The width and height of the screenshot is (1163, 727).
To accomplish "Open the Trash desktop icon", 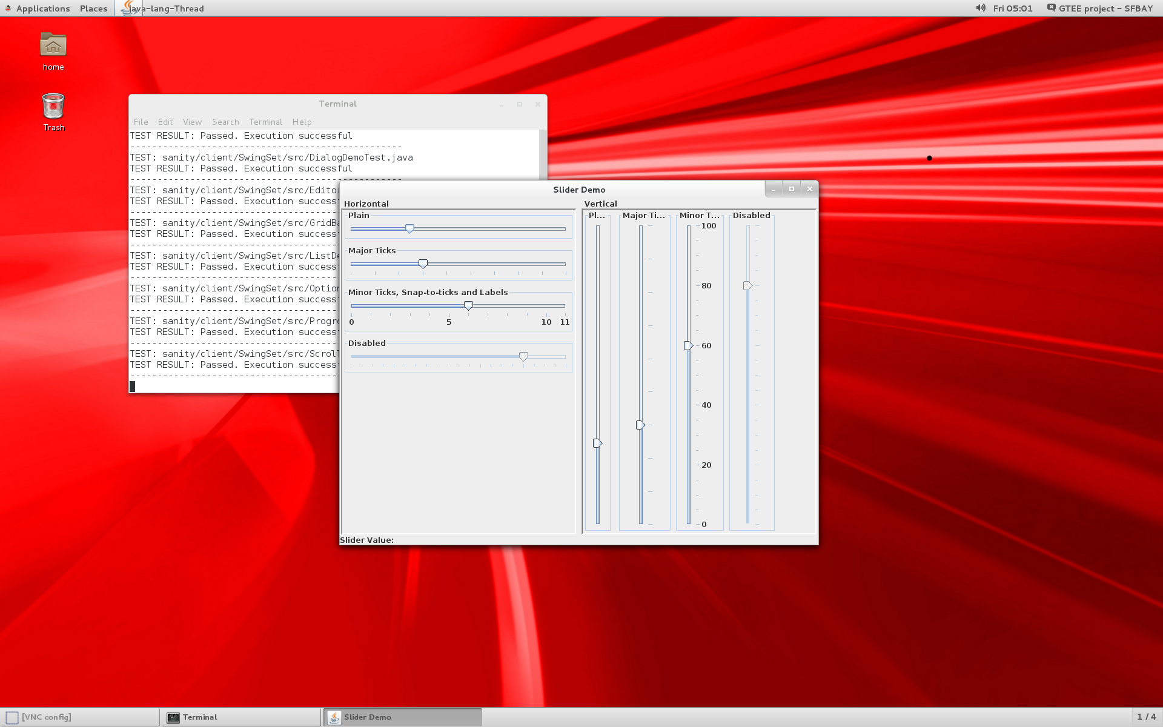I will pos(53,107).
